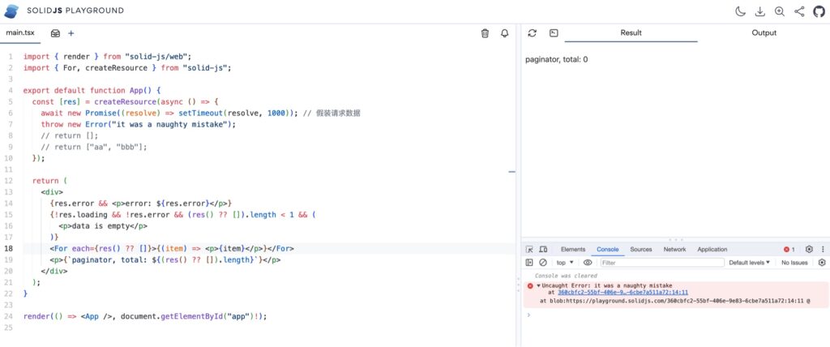
Task: Open the import map file icon
Action: (55, 33)
